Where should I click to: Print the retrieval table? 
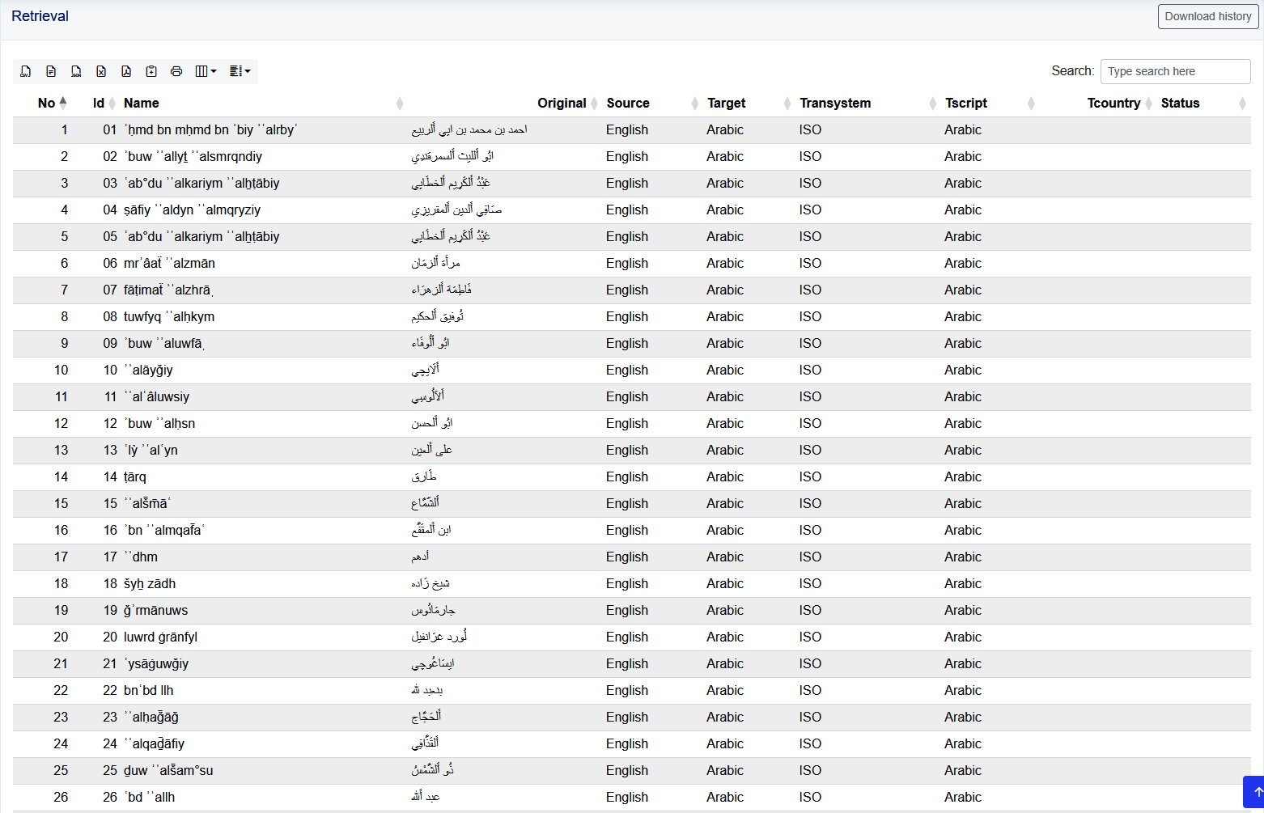(176, 71)
